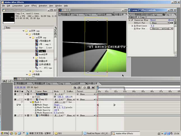Open layer 2 TrkMat dropdown
The height and width of the screenshot is (136, 181).
click(71, 100)
